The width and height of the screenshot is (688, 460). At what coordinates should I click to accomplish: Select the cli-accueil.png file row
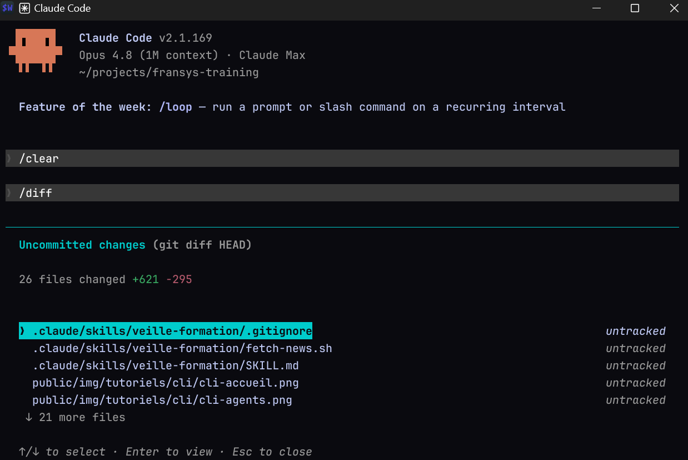pyautogui.click(x=342, y=383)
